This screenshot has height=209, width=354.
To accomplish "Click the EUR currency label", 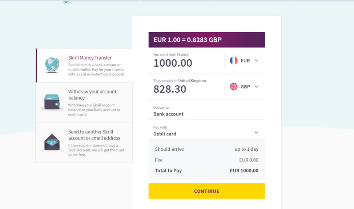I will pos(245,60).
